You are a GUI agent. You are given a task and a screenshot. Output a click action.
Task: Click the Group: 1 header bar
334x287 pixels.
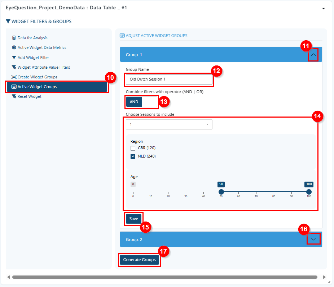pyautogui.click(x=221, y=55)
